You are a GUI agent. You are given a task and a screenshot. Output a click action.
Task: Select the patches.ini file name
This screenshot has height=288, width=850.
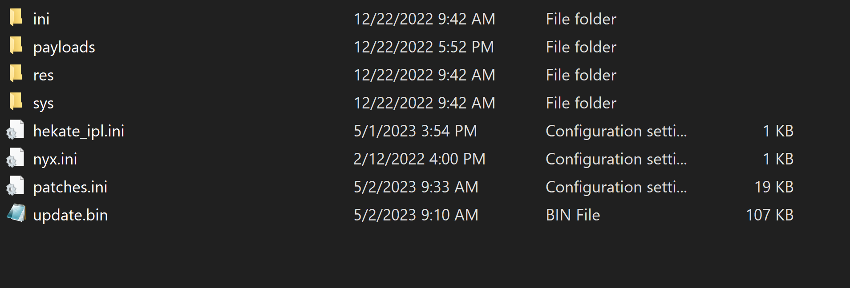pyautogui.click(x=70, y=187)
